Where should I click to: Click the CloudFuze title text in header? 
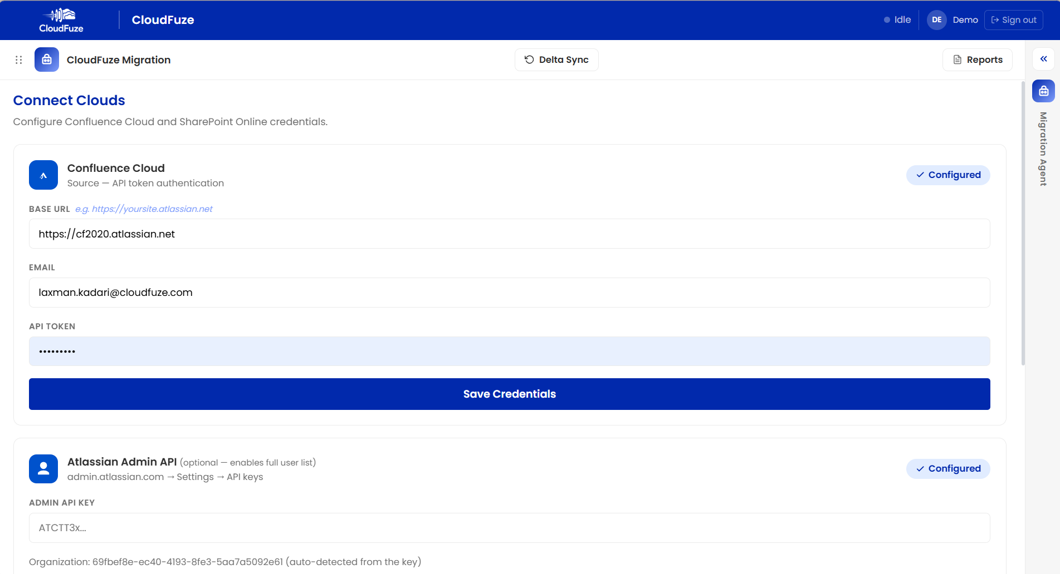point(163,20)
